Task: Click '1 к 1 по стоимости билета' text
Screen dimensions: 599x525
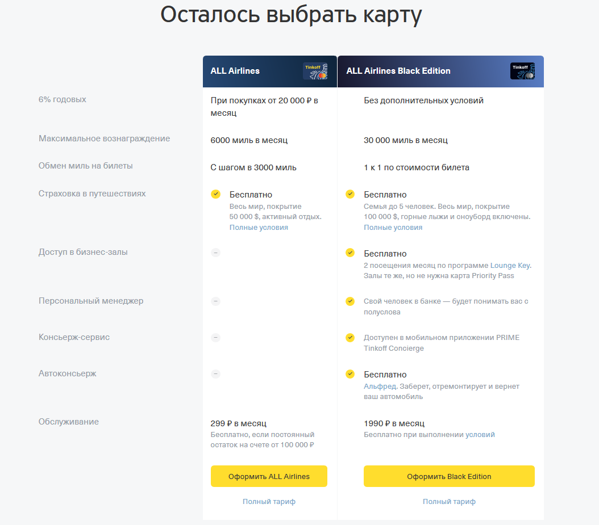Action: click(x=417, y=167)
